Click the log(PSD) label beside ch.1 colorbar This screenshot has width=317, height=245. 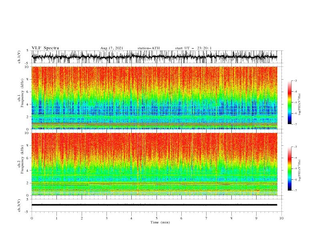tap(299, 104)
